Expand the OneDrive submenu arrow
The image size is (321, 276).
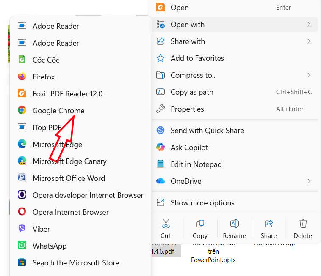tap(309, 181)
